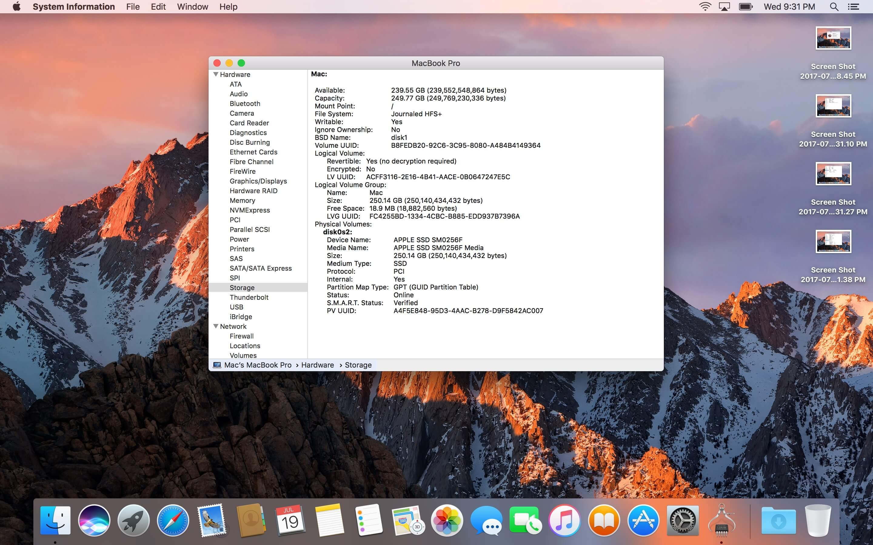Click the disk0s2 physical volume heading

click(x=337, y=232)
